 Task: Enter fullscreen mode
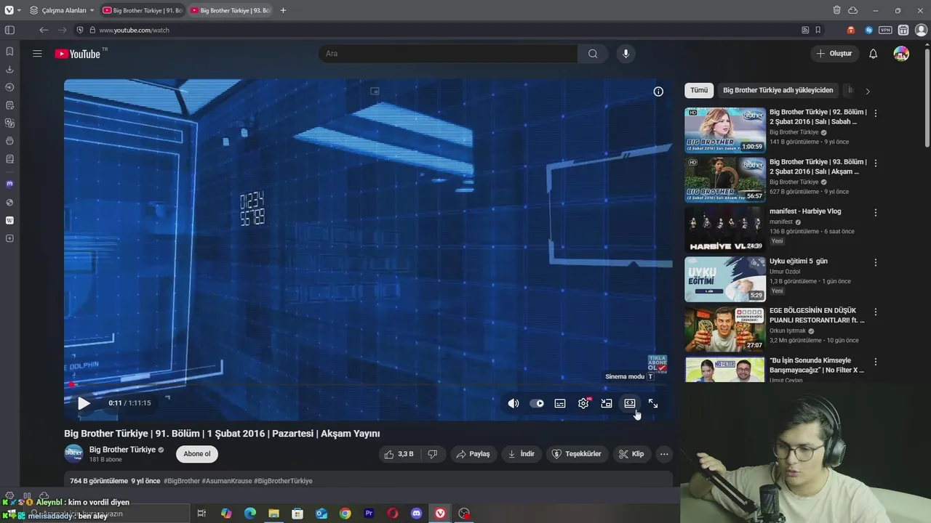click(653, 403)
